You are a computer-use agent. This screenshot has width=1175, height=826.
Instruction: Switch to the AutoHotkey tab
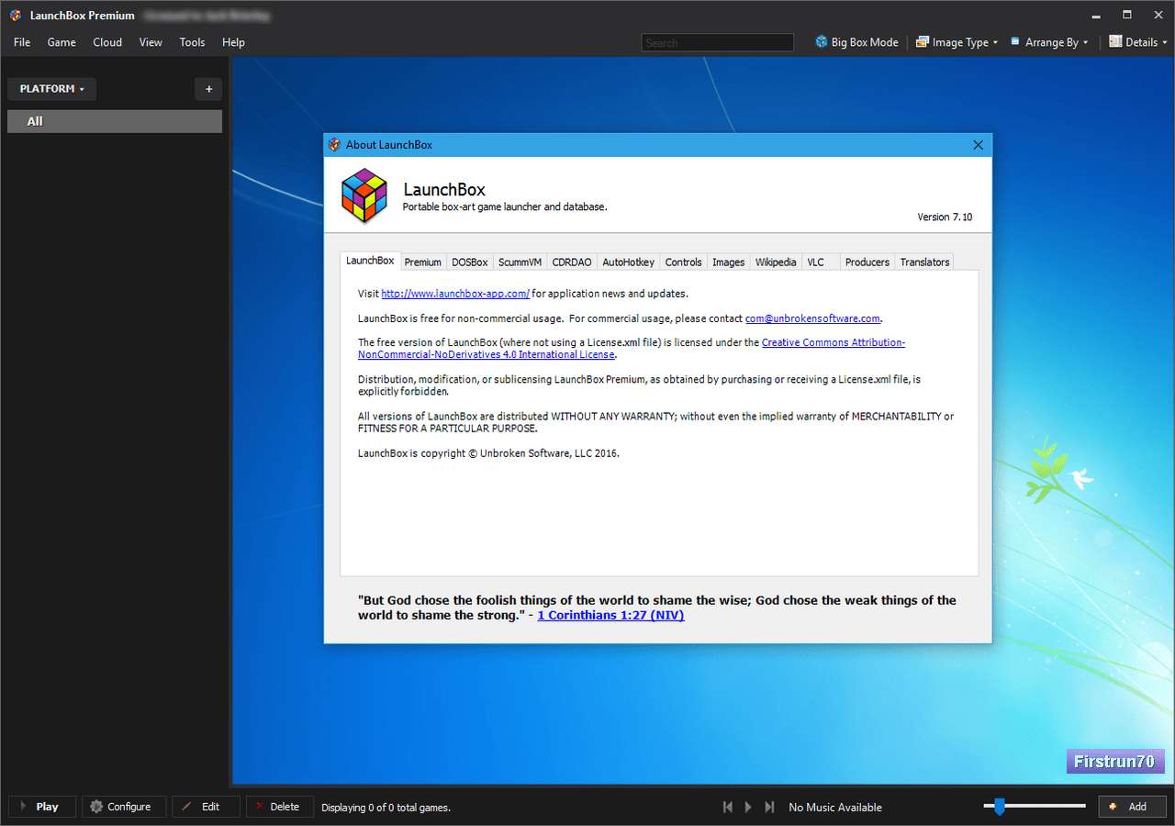(x=629, y=262)
